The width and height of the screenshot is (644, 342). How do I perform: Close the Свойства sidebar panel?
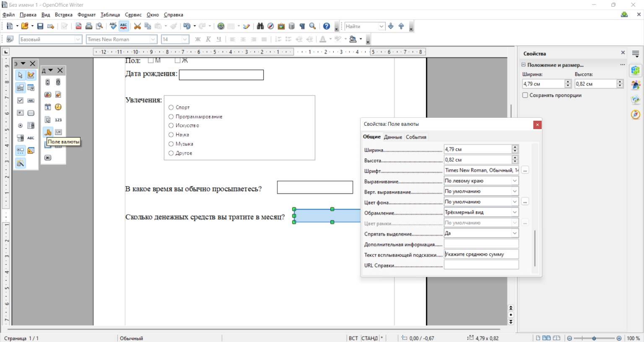623,53
